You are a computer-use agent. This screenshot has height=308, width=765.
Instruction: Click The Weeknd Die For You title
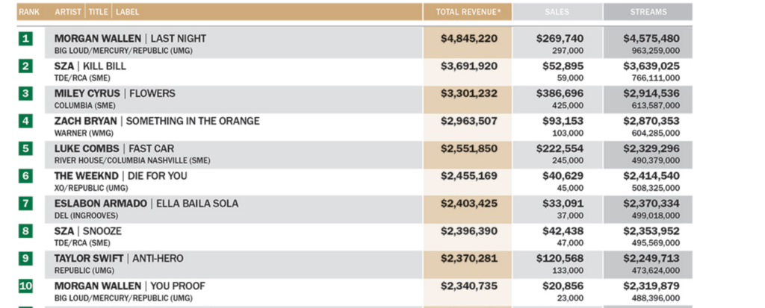click(120, 176)
